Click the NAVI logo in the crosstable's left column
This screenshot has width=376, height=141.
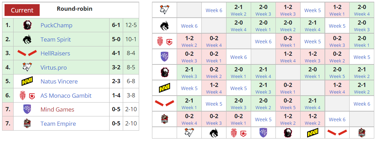coord(164,88)
